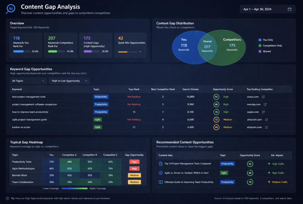
Task: Click the document icon beside Top 10 Project Management Tools
Action: point(160,163)
